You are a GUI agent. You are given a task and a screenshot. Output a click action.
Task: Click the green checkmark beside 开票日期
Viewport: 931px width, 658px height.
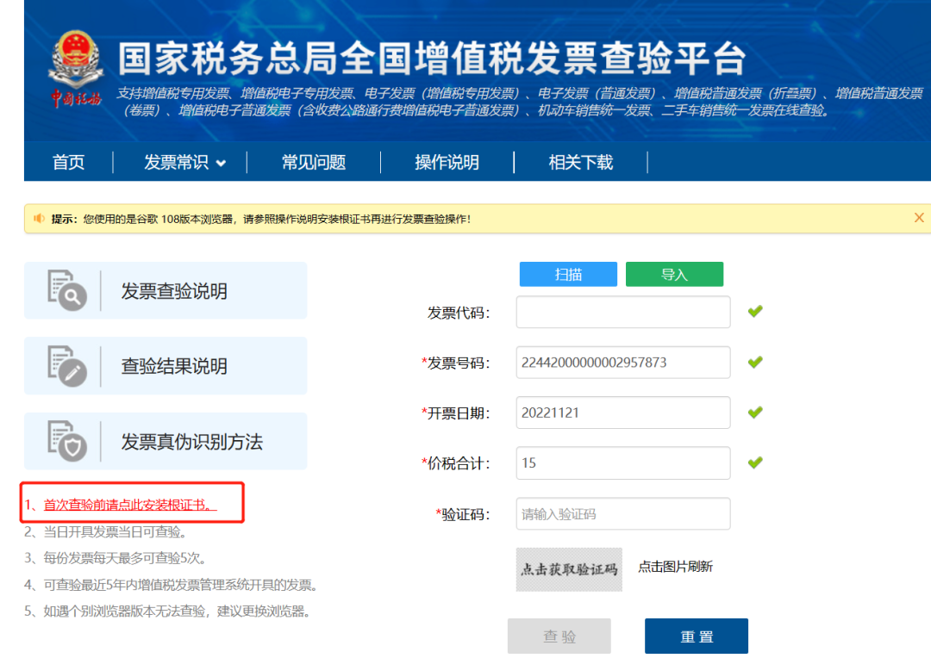[x=755, y=412]
